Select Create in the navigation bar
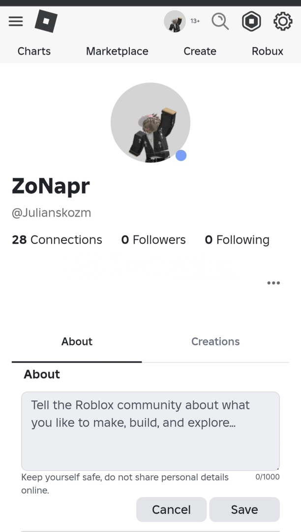 tap(200, 51)
